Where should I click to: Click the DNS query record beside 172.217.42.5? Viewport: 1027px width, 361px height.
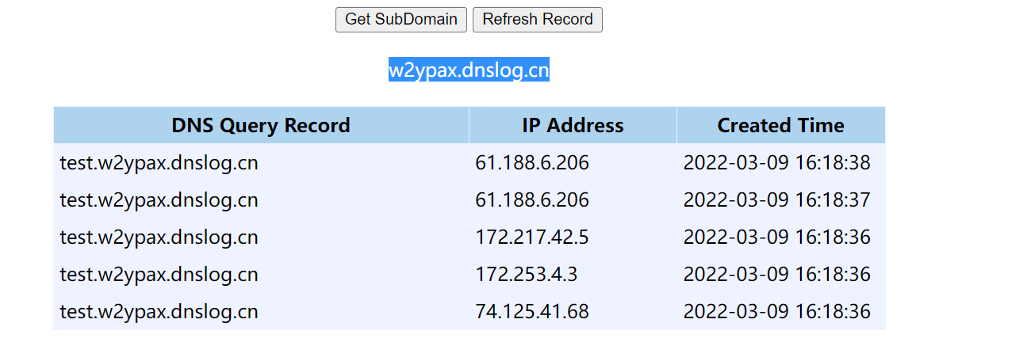[x=159, y=237]
